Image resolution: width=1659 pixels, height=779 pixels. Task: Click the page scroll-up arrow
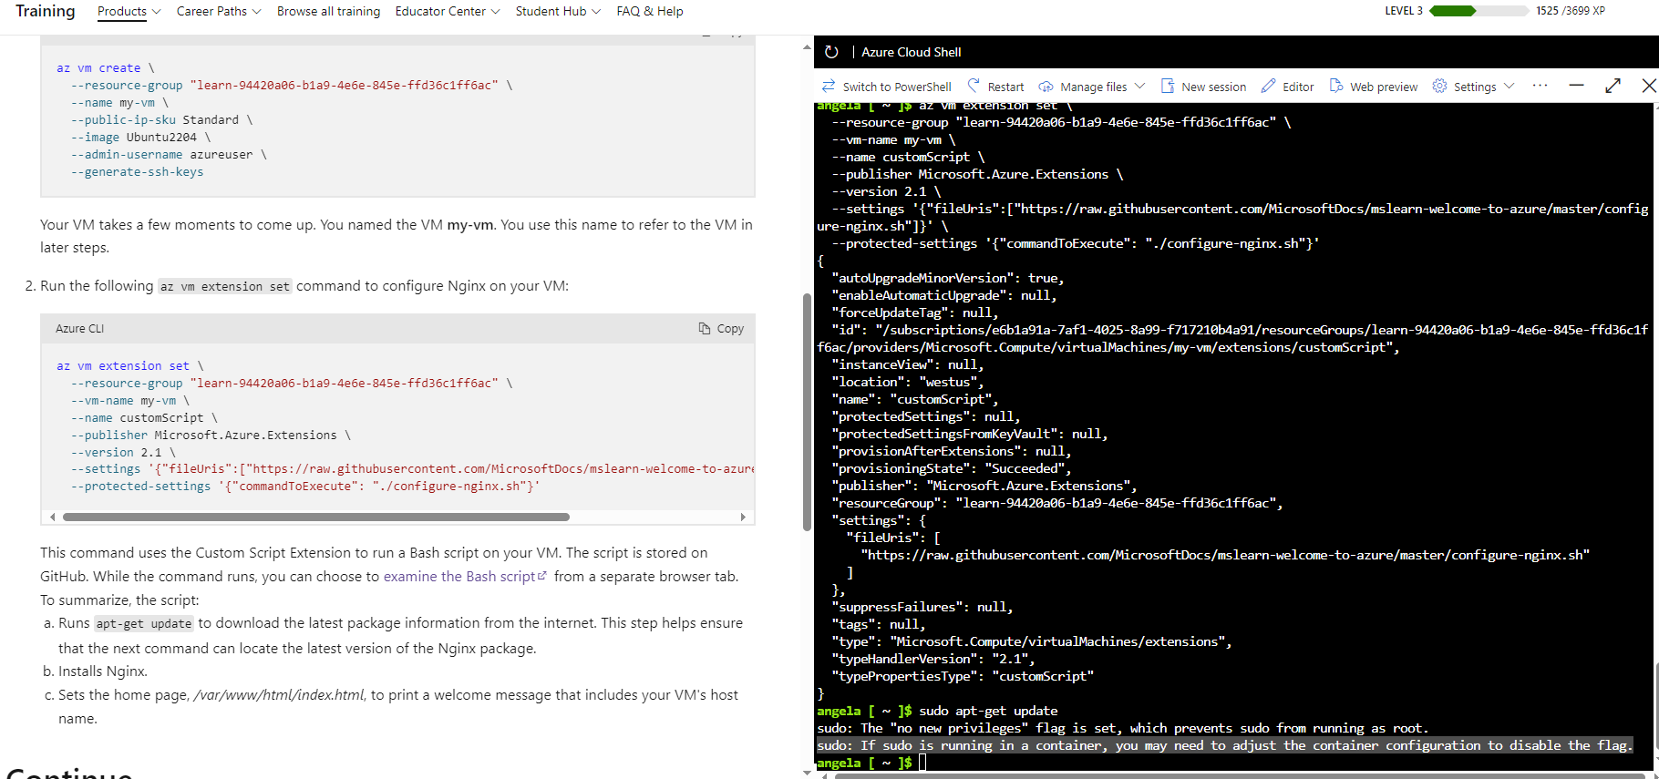point(807,46)
